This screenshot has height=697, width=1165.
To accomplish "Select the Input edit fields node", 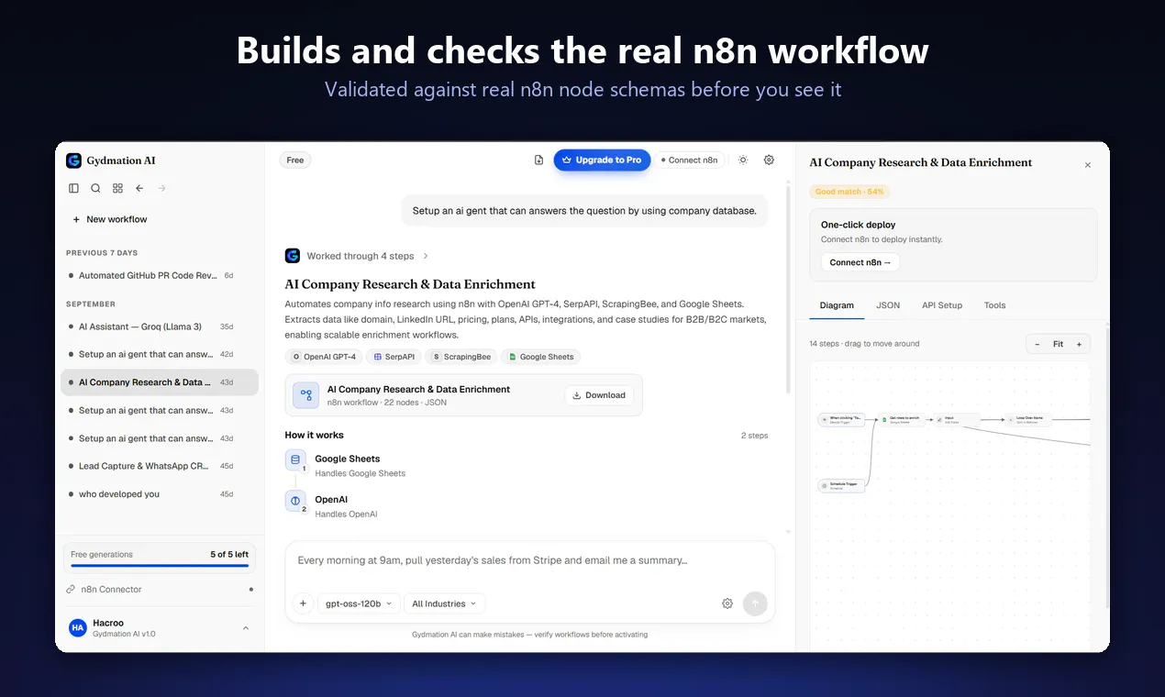I will tap(958, 419).
